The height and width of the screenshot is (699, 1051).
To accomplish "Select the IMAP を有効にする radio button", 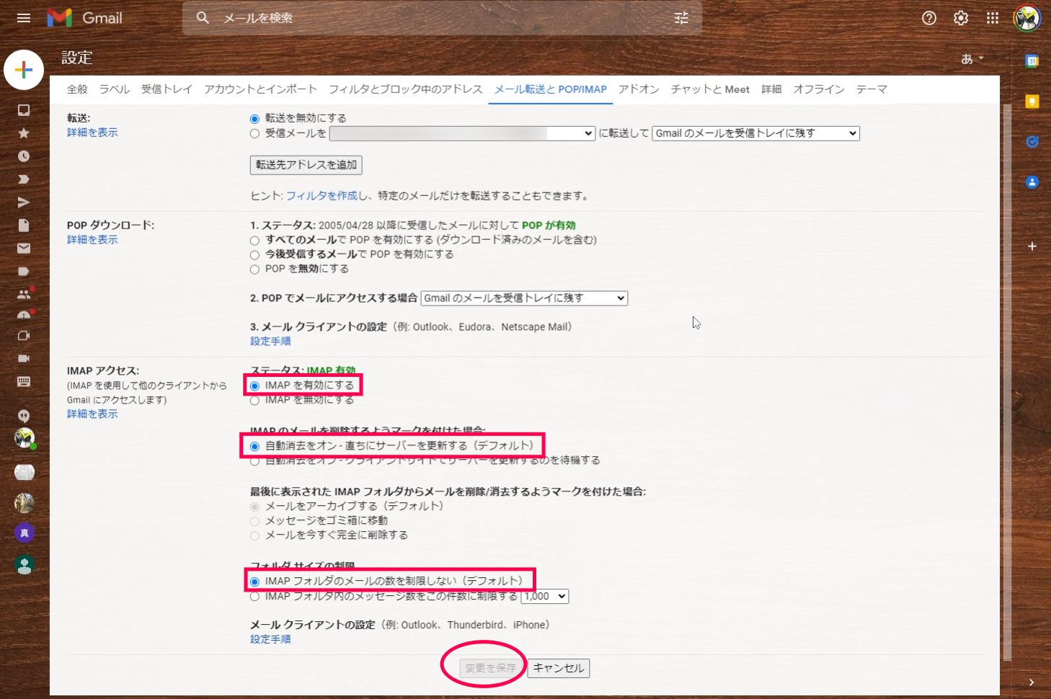I will tap(254, 386).
